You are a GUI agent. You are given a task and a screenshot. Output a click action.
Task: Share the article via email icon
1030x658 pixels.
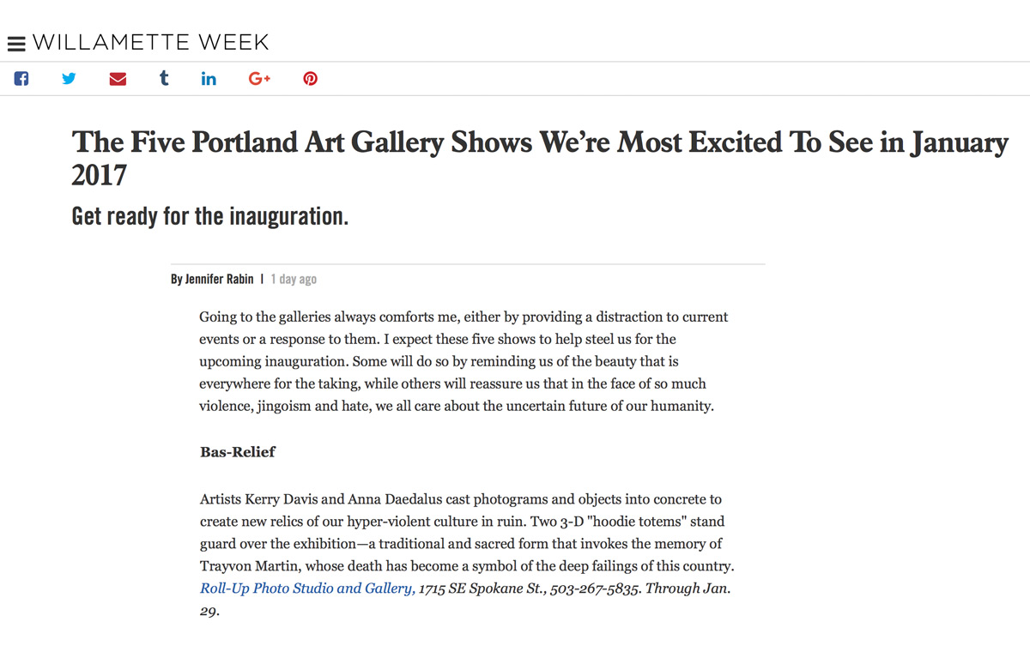click(x=118, y=79)
